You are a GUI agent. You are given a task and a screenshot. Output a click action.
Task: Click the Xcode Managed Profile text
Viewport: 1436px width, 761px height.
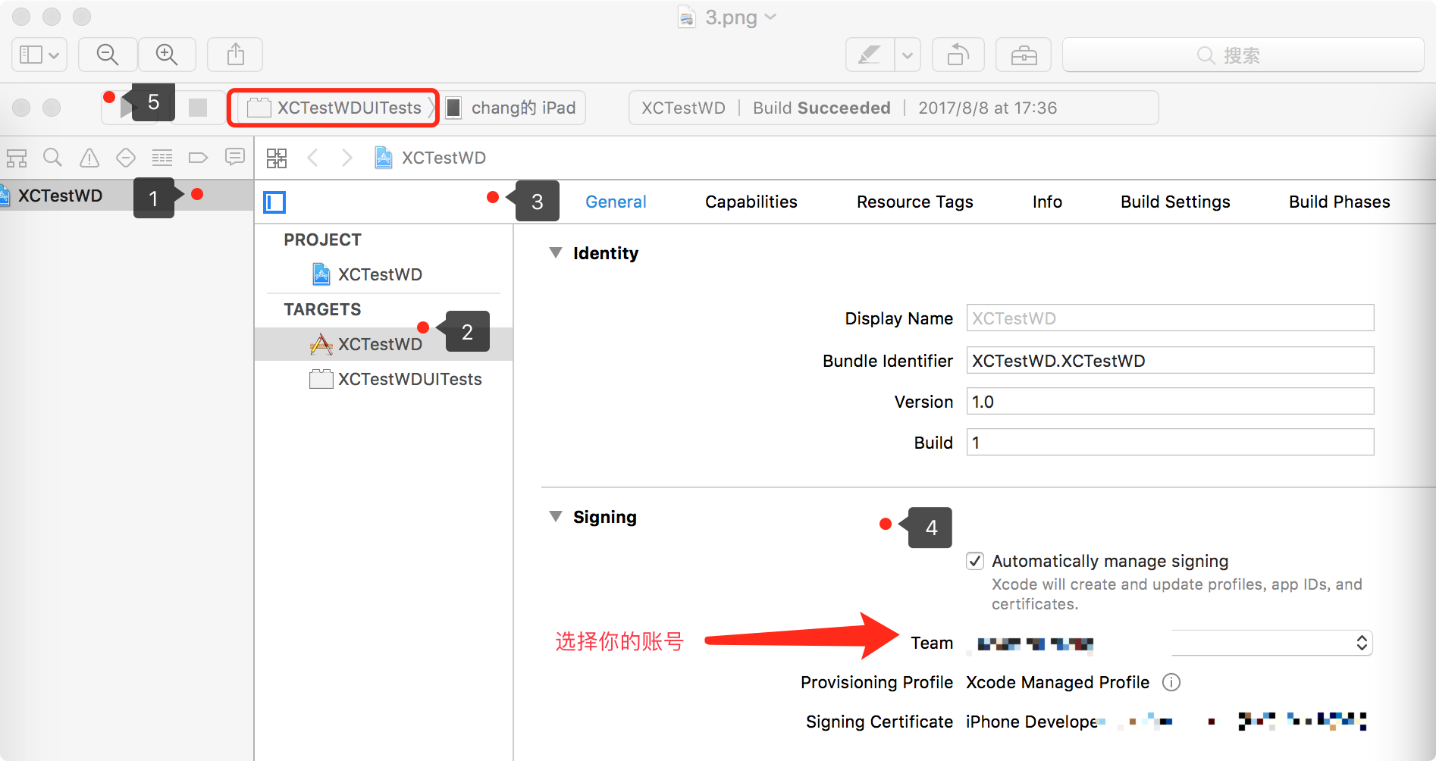[1058, 682]
